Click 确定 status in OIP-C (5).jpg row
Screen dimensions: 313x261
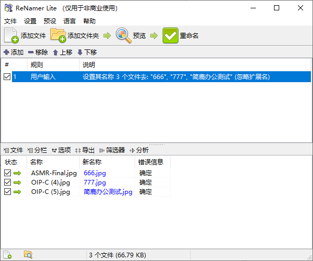tap(146, 192)
